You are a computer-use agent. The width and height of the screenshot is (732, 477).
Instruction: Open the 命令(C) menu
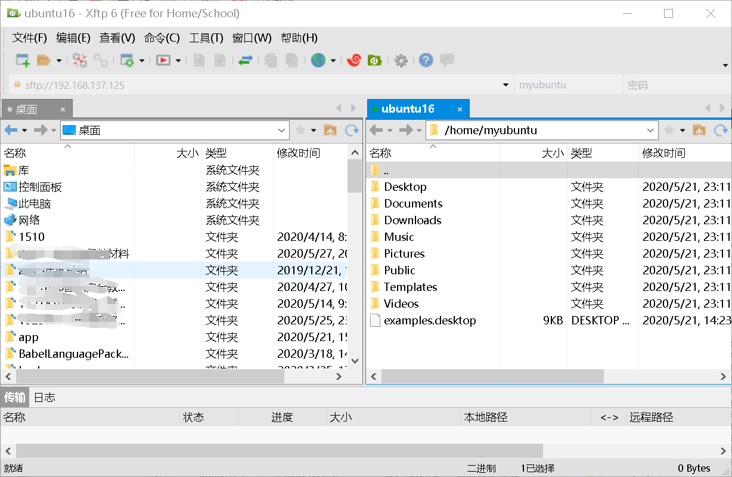162,38
